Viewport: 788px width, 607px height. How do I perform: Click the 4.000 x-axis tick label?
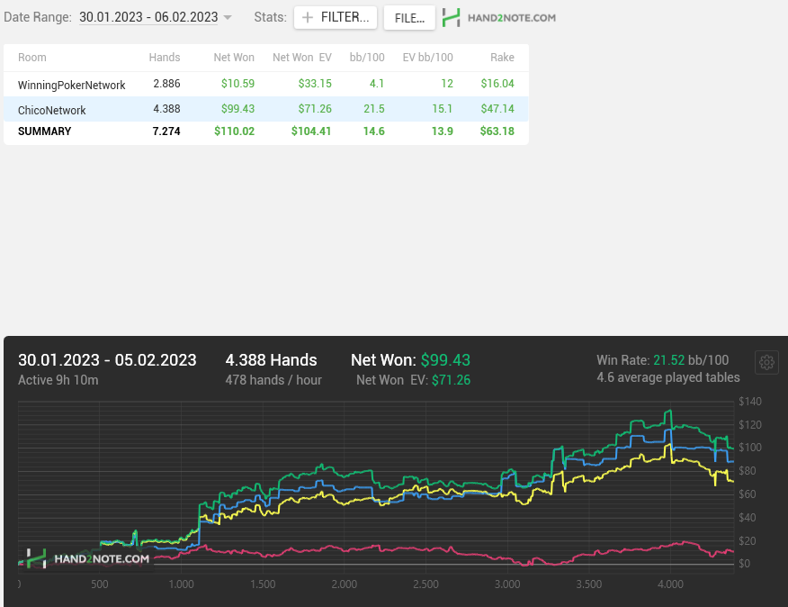670,584
